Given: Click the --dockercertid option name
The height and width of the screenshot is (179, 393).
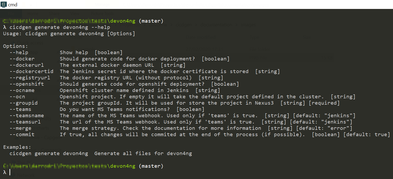Looking at the screenshot, I should [x=31, y=71].
